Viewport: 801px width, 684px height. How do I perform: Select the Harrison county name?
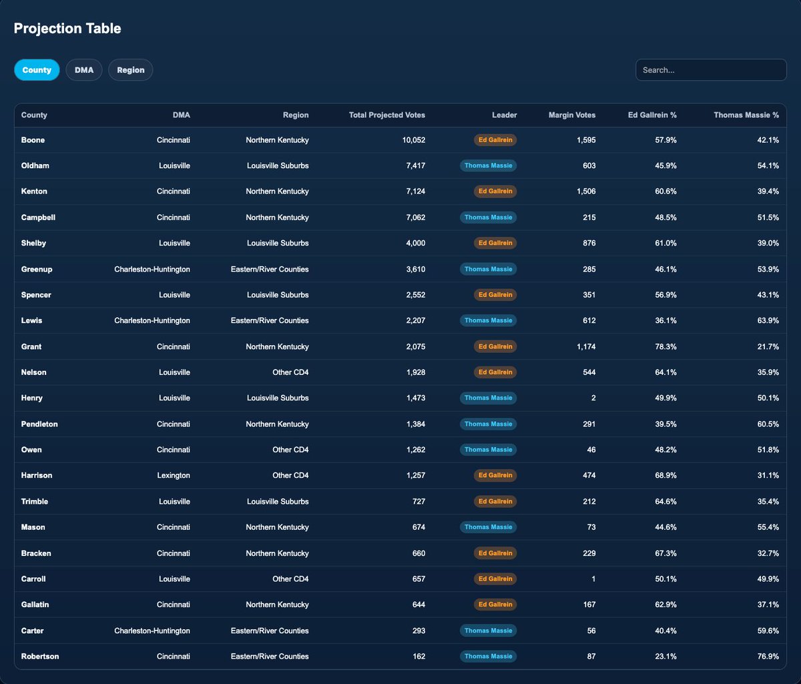click(x=37, y=476)
